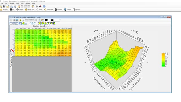Click the third graph view icon with blue base
Screen dimensions: 181x102
(46, 23)
